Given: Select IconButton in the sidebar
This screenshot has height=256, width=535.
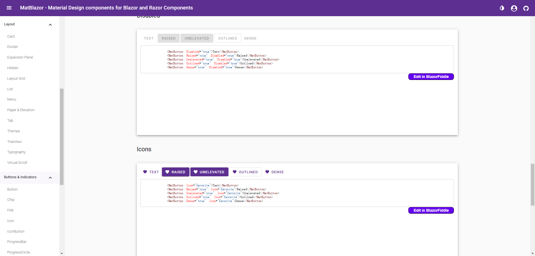Looking at the screenshot, I should pyautogui.click(x=16, y=231).
